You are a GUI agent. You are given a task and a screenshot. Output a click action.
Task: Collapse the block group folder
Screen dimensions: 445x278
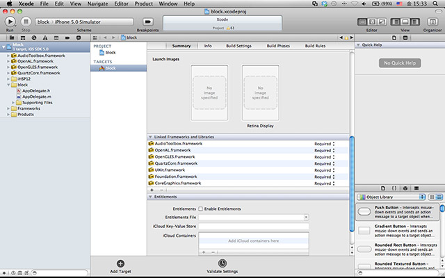(8, 85)
